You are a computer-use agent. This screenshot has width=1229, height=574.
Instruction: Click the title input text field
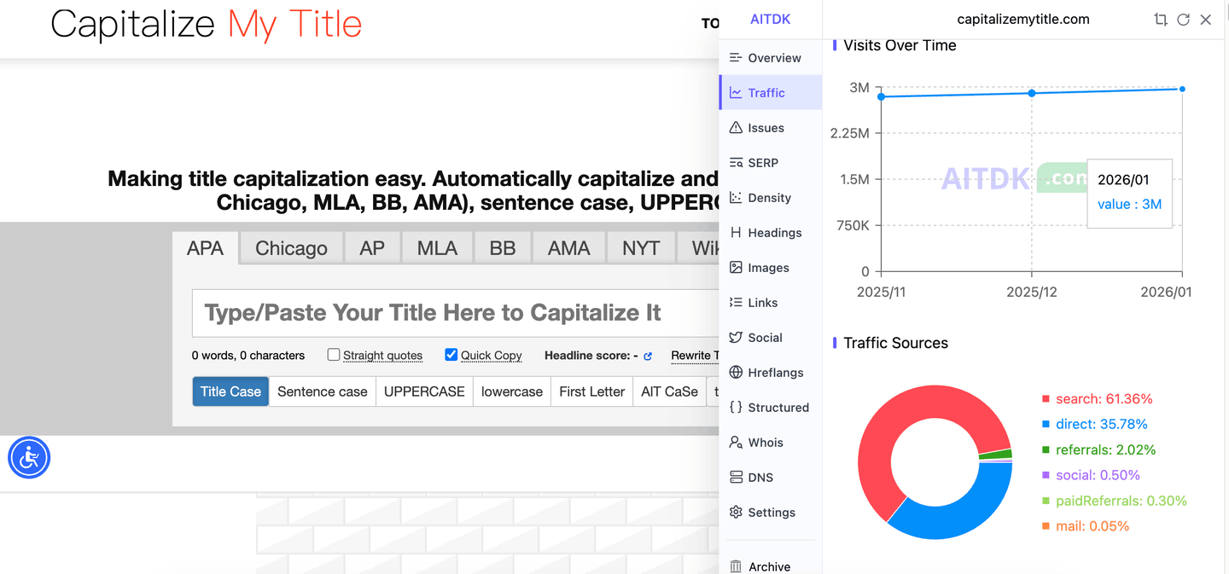[452, 313]
